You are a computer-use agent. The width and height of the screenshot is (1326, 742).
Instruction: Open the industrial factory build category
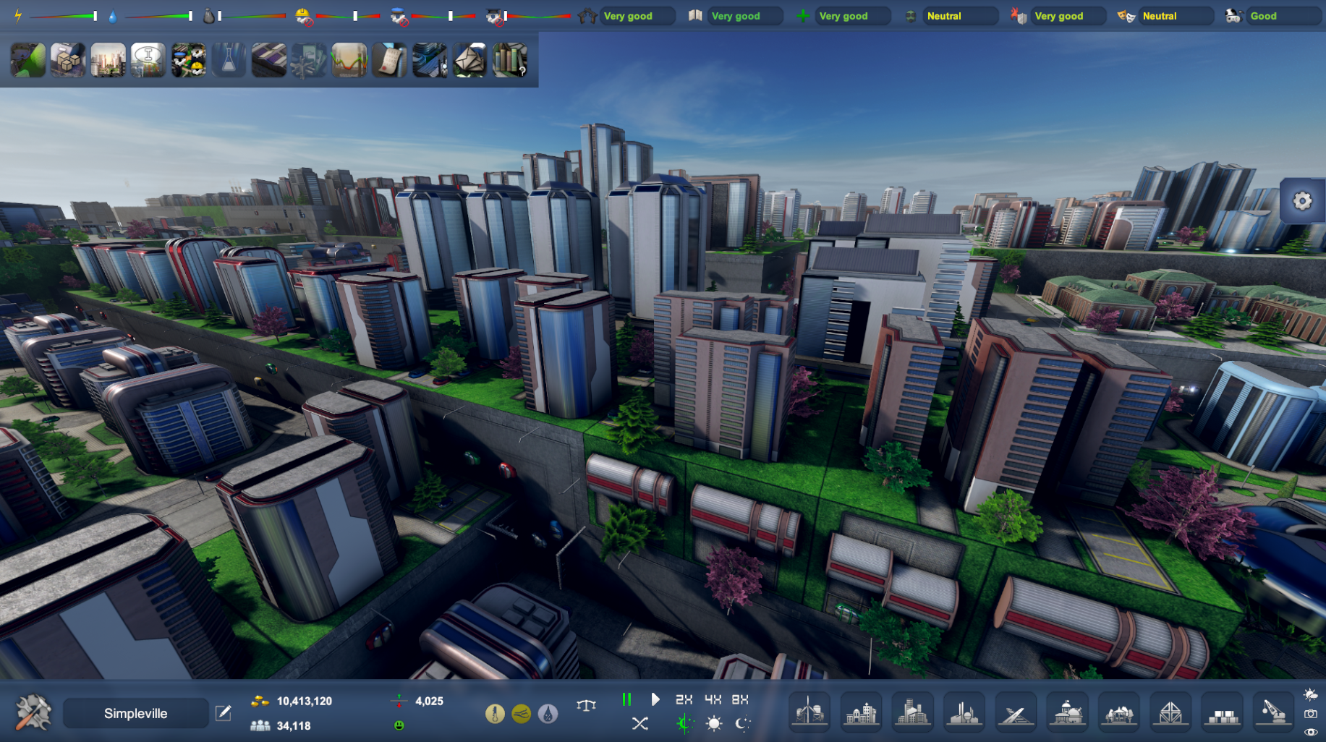click(964, 712)
